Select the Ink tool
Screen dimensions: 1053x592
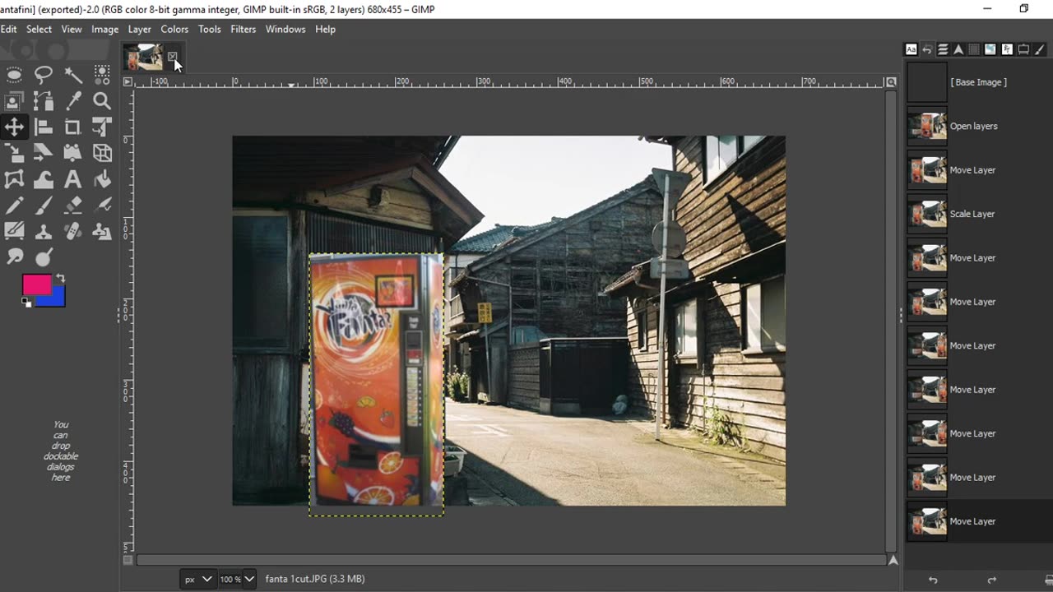102,206
